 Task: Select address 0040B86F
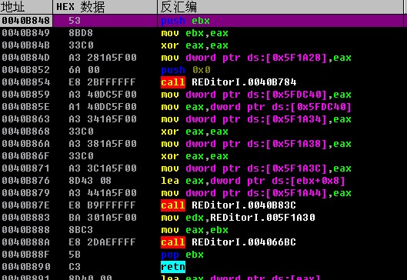click(25, 156)
